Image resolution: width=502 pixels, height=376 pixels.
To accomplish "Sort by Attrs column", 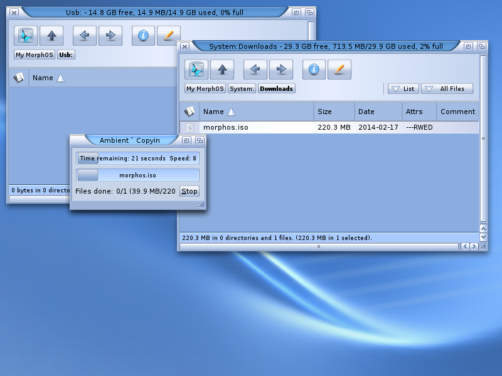I will click(x=419, y=112).
